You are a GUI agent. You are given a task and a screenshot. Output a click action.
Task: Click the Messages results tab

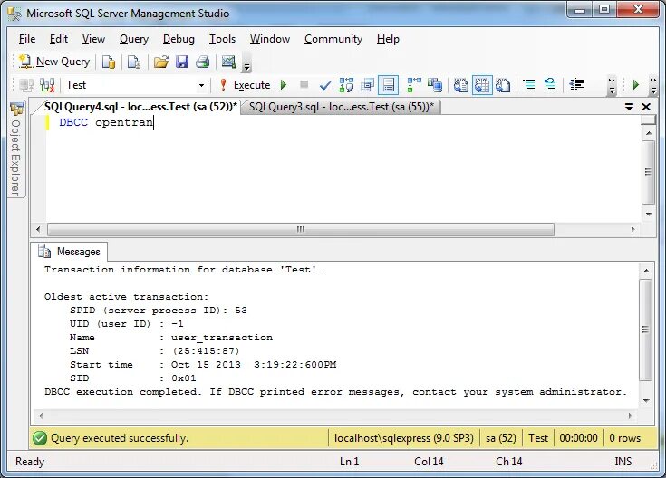(70, 252)
